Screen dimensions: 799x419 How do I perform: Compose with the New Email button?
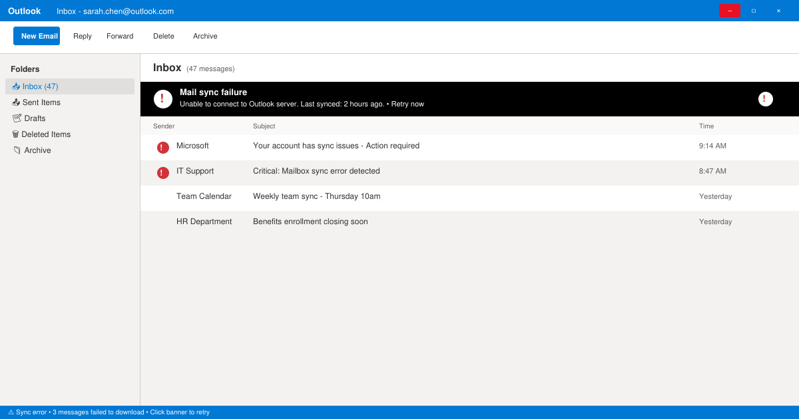pos(37,36)
